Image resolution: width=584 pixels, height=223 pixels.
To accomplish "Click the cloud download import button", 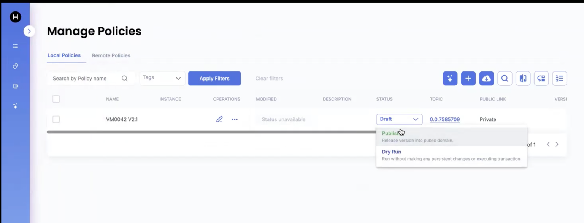I will pyautogui.click(x=486, y=79).
